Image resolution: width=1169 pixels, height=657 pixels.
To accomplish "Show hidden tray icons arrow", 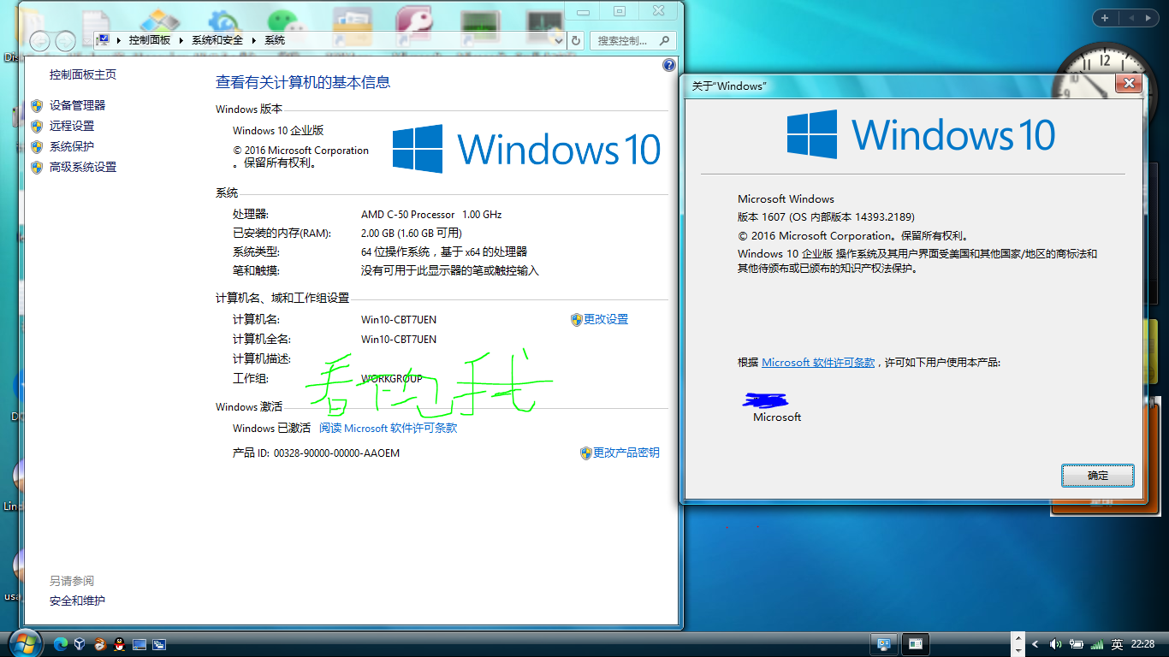I will pos(1035,644).
